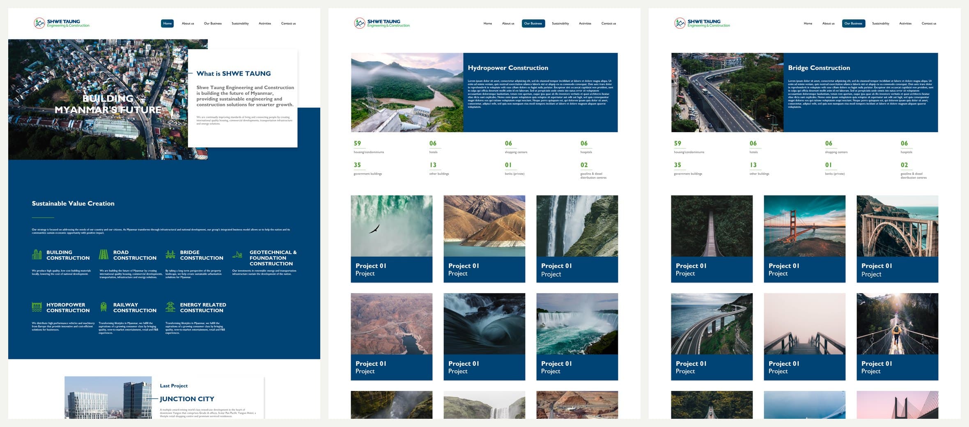Click the Junction City towers photo
969x427 pixels.
coord(108,397)
